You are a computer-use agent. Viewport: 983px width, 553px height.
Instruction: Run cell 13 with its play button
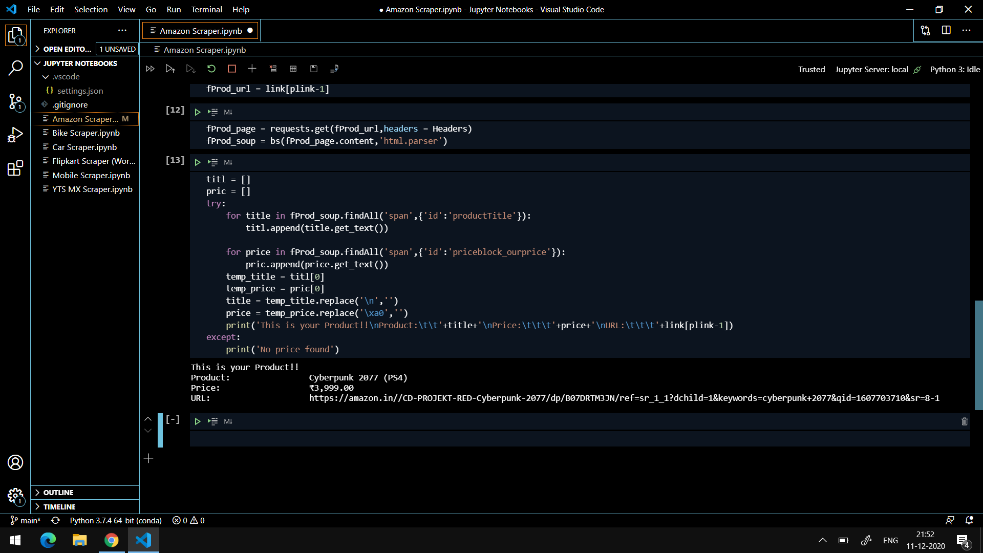pos(198,162)
